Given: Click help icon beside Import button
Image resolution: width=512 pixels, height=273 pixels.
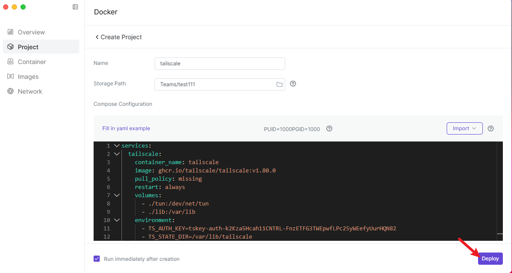Looking at the screenshot, I should point(491,128).
